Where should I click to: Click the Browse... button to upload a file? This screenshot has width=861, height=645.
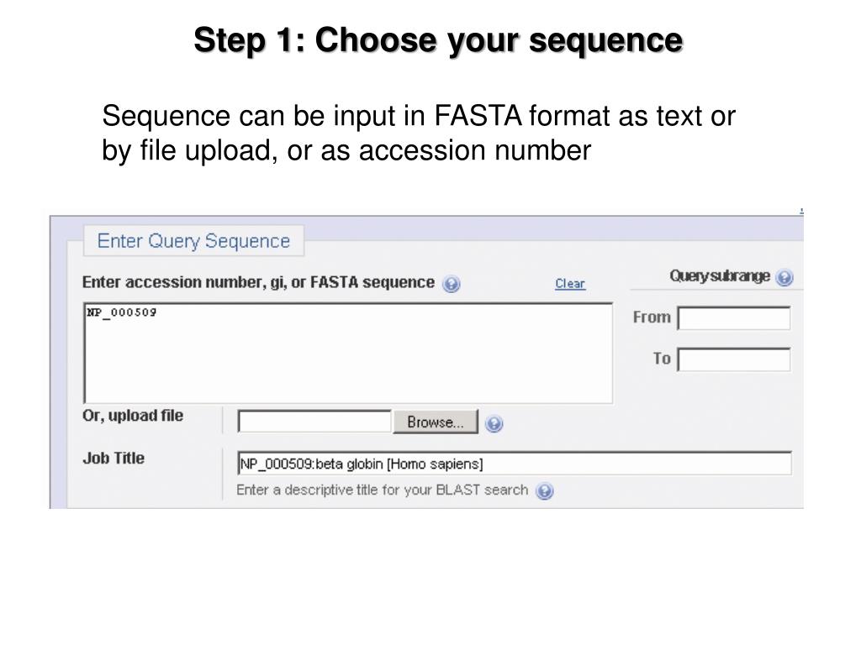[436, 422]
